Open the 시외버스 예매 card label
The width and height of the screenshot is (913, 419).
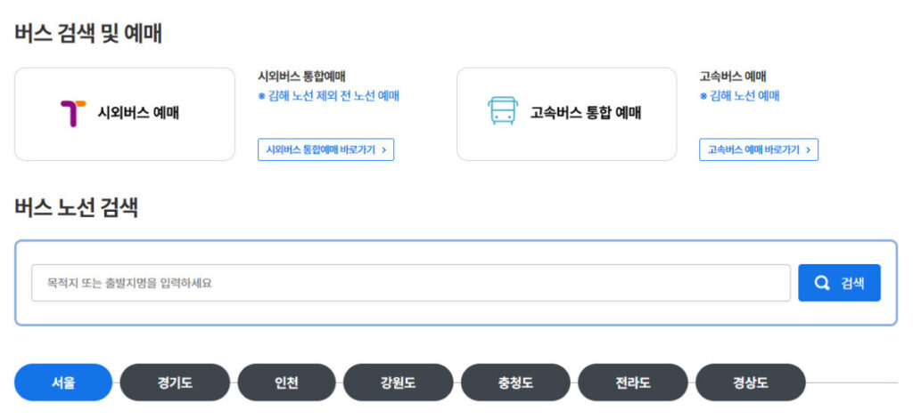click(x=138, y=114)
